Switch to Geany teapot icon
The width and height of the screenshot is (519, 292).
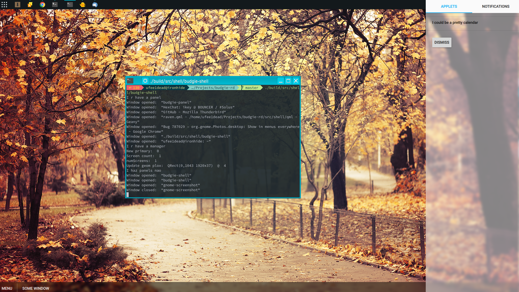coord(82,5)
